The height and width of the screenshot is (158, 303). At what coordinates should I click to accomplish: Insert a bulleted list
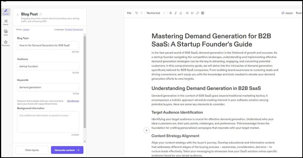coord(187,13)
